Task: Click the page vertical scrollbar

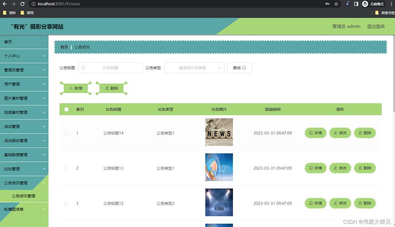Action: [x=394, y=74]
